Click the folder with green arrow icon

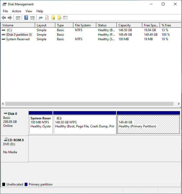[x=53, y=18]
